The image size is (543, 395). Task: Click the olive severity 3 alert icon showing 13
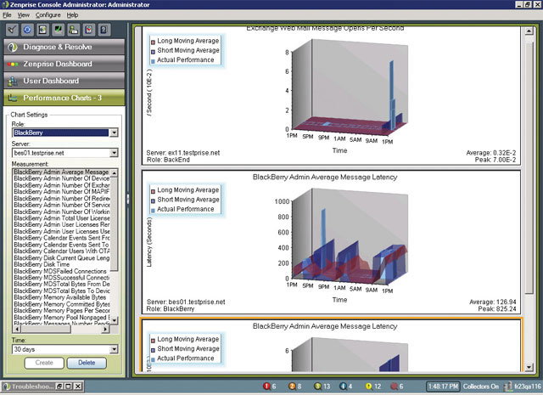(317, 386)
